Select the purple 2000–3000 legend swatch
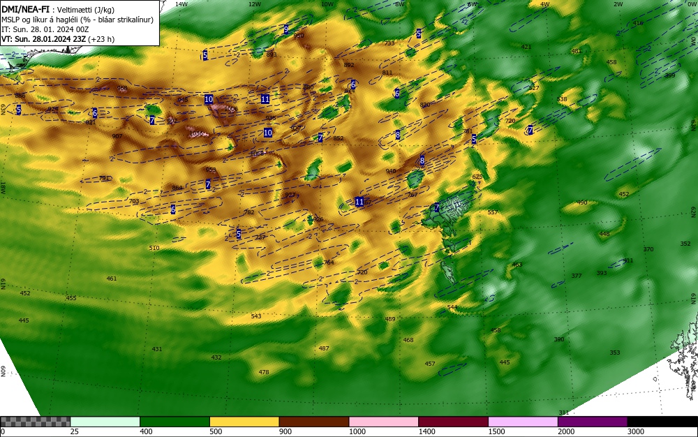 tap(593, 422)
